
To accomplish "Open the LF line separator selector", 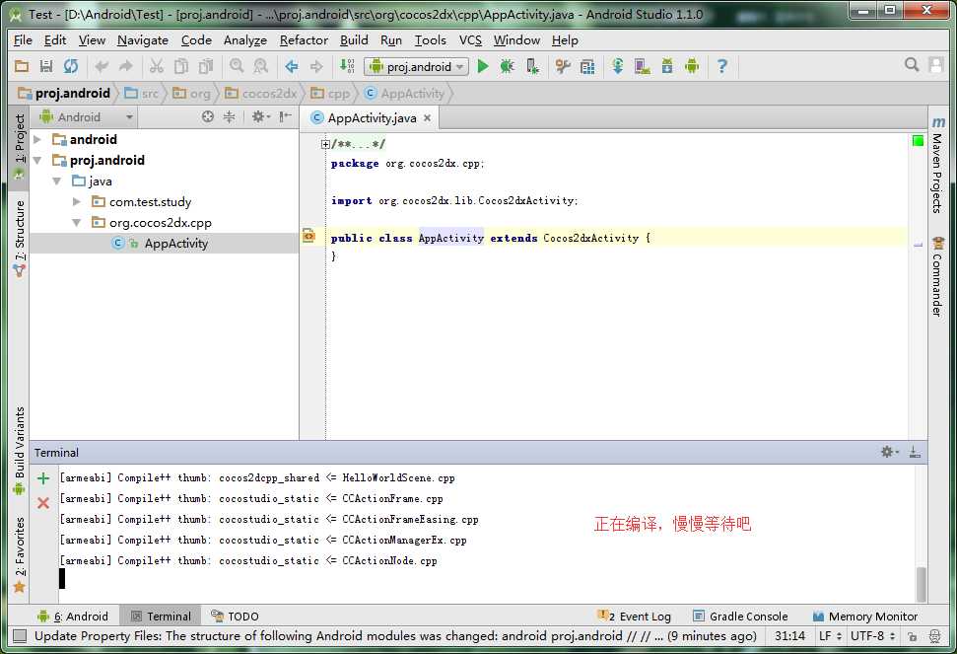I will tap(830, 636).
